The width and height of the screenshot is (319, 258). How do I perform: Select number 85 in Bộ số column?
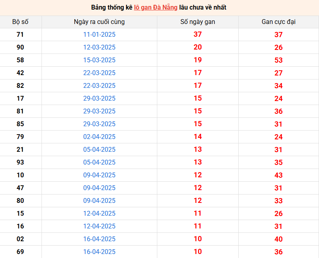coord(20,124)
